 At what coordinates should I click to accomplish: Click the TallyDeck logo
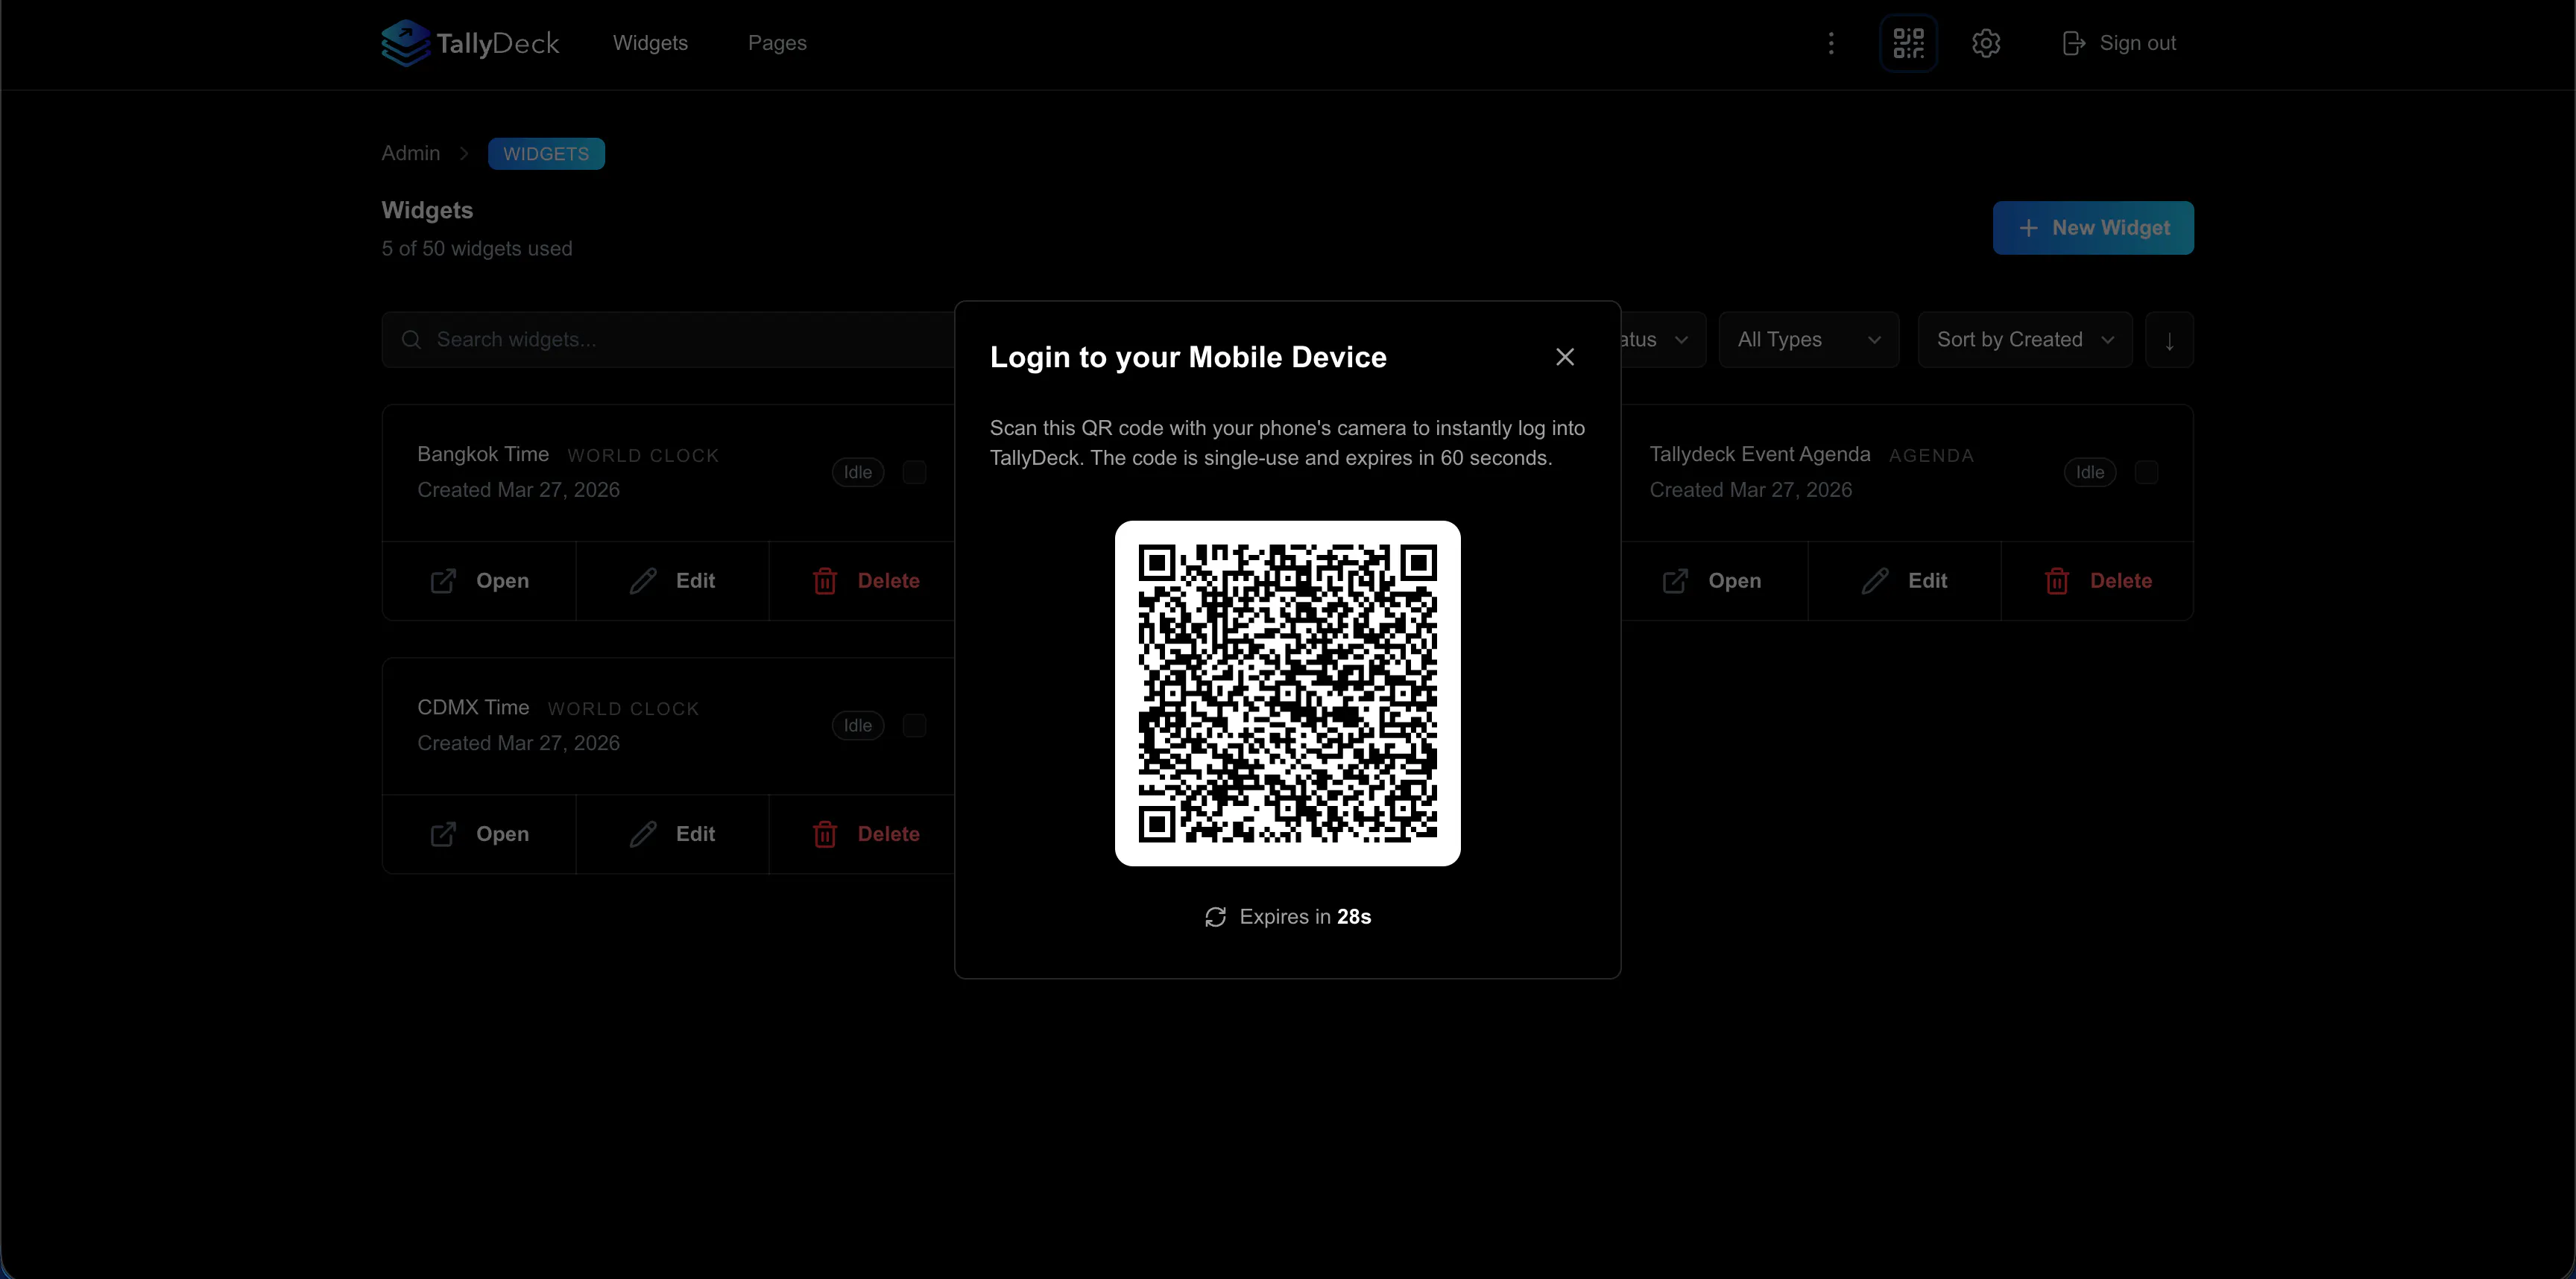tap(470, 43)
